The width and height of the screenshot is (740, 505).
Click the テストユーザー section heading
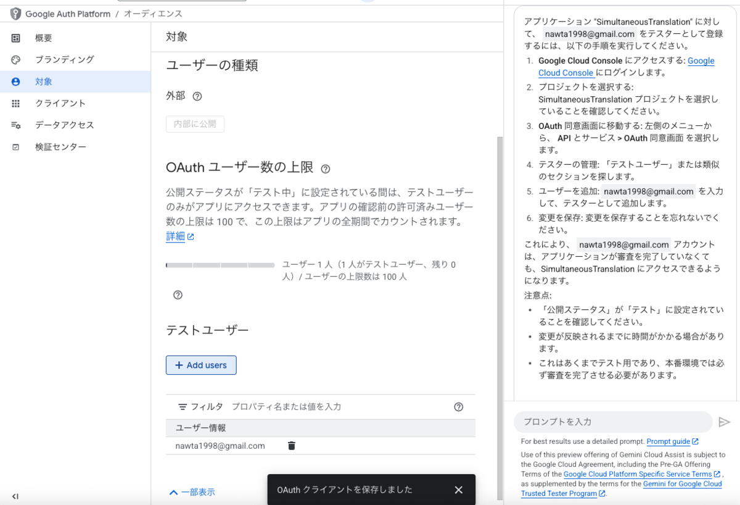pyautogui.click(x=207, y=330)
